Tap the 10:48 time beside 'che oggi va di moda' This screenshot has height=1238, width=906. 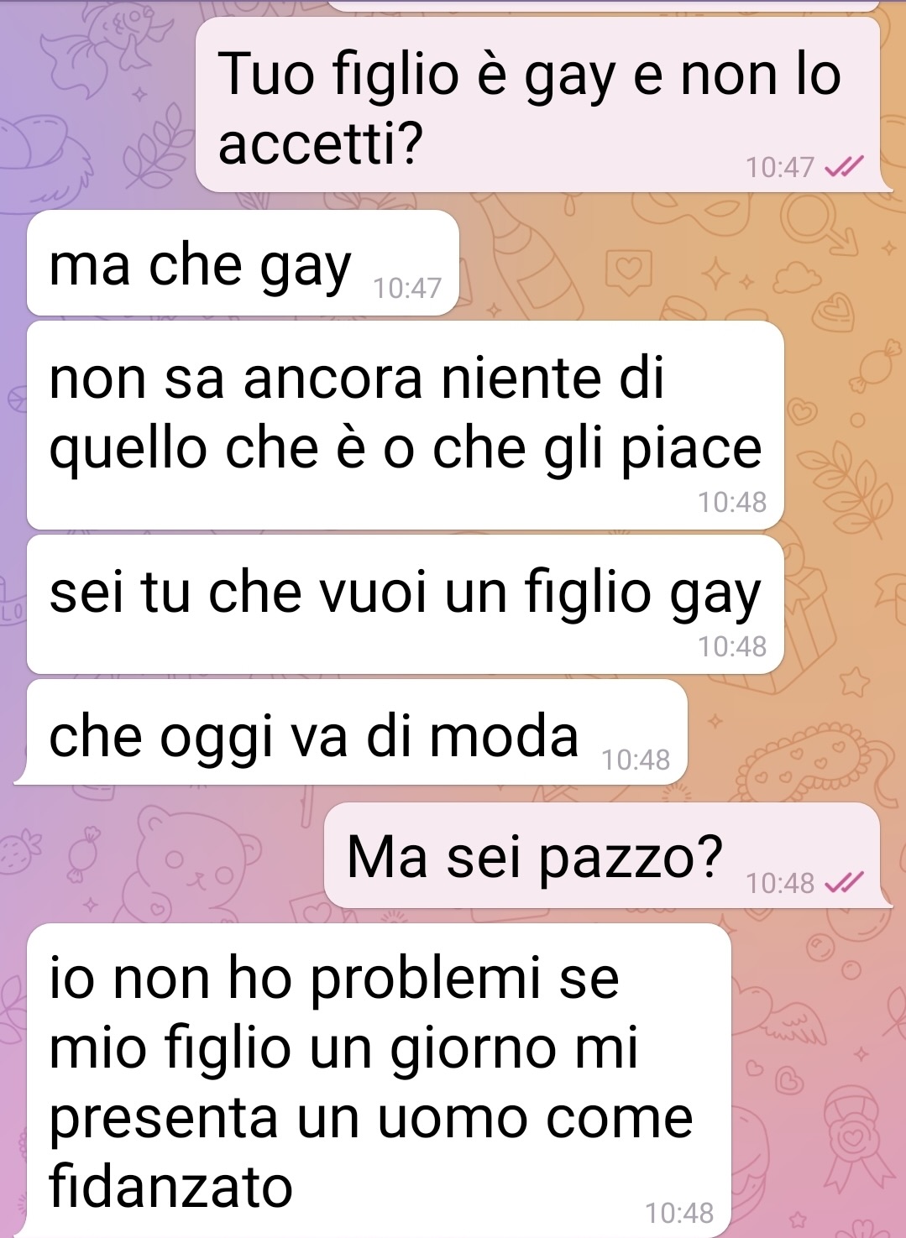pos(636,760)
